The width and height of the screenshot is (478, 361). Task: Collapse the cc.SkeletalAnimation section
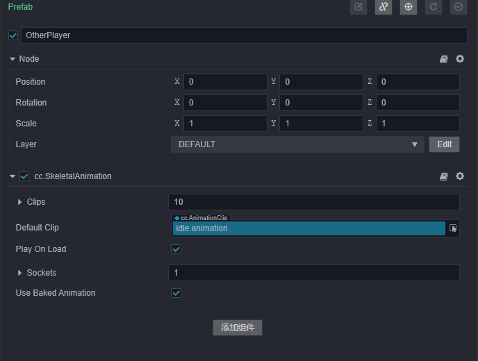pyautogui.click(x=13, y=176)
